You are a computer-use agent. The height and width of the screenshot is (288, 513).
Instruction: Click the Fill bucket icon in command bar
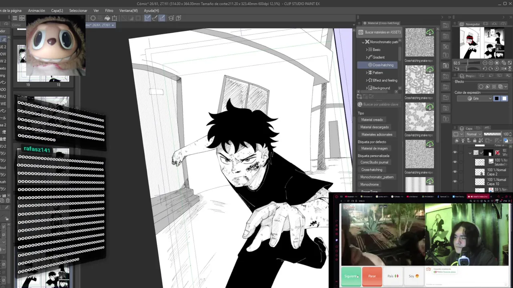coord(107,18)
